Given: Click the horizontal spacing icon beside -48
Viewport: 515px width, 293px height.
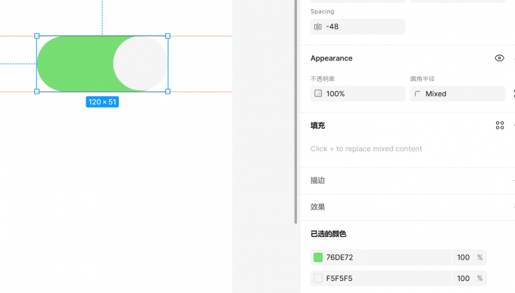Looking at the screenshot, I should (317, 26).
